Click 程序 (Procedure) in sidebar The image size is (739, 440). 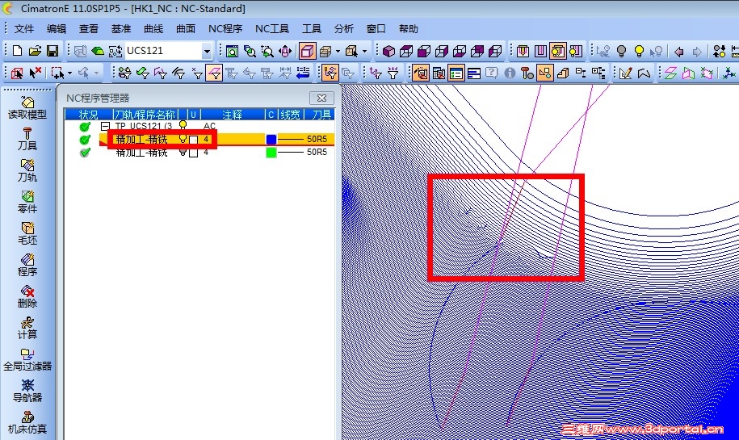27,266
